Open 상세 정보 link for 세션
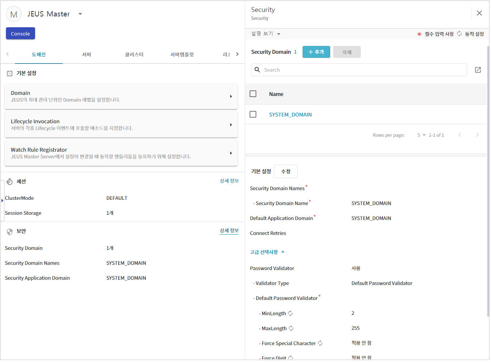The height and width of the screenshot is (363, 491). coord(229,181)
